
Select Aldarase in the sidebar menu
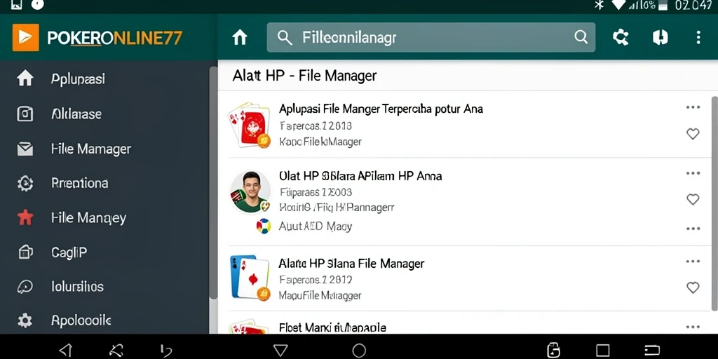(x=76, y=114)
